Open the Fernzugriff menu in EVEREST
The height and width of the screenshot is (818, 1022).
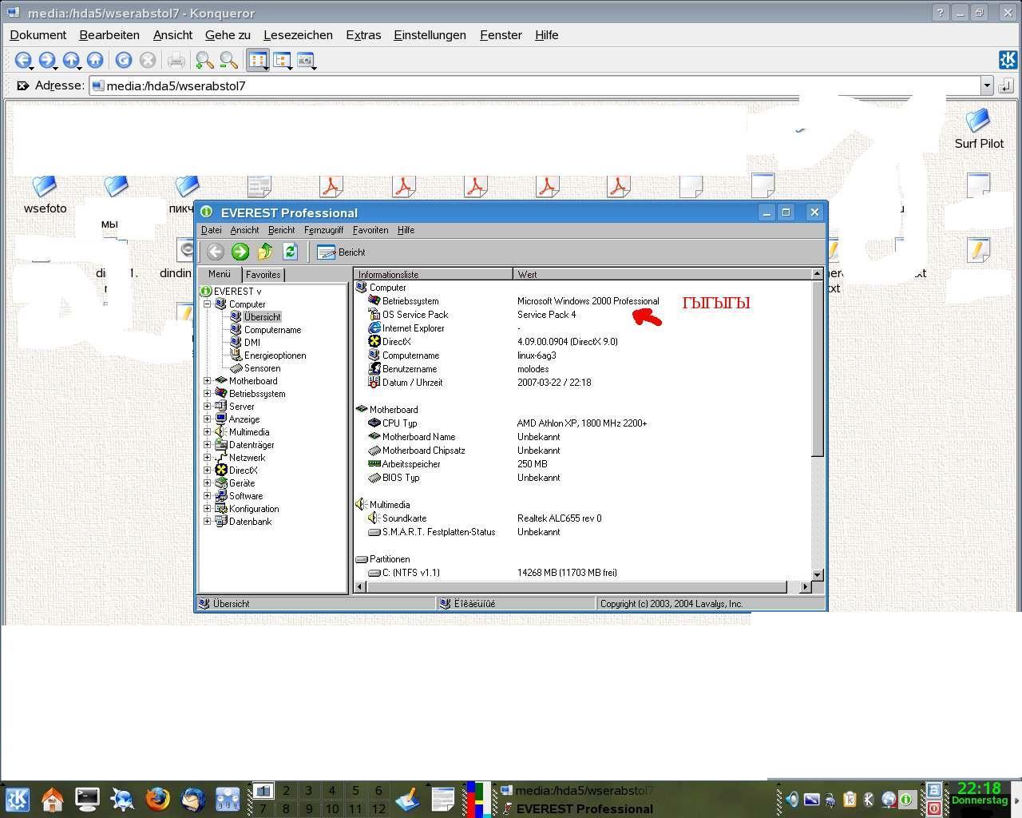pos(323,230)
